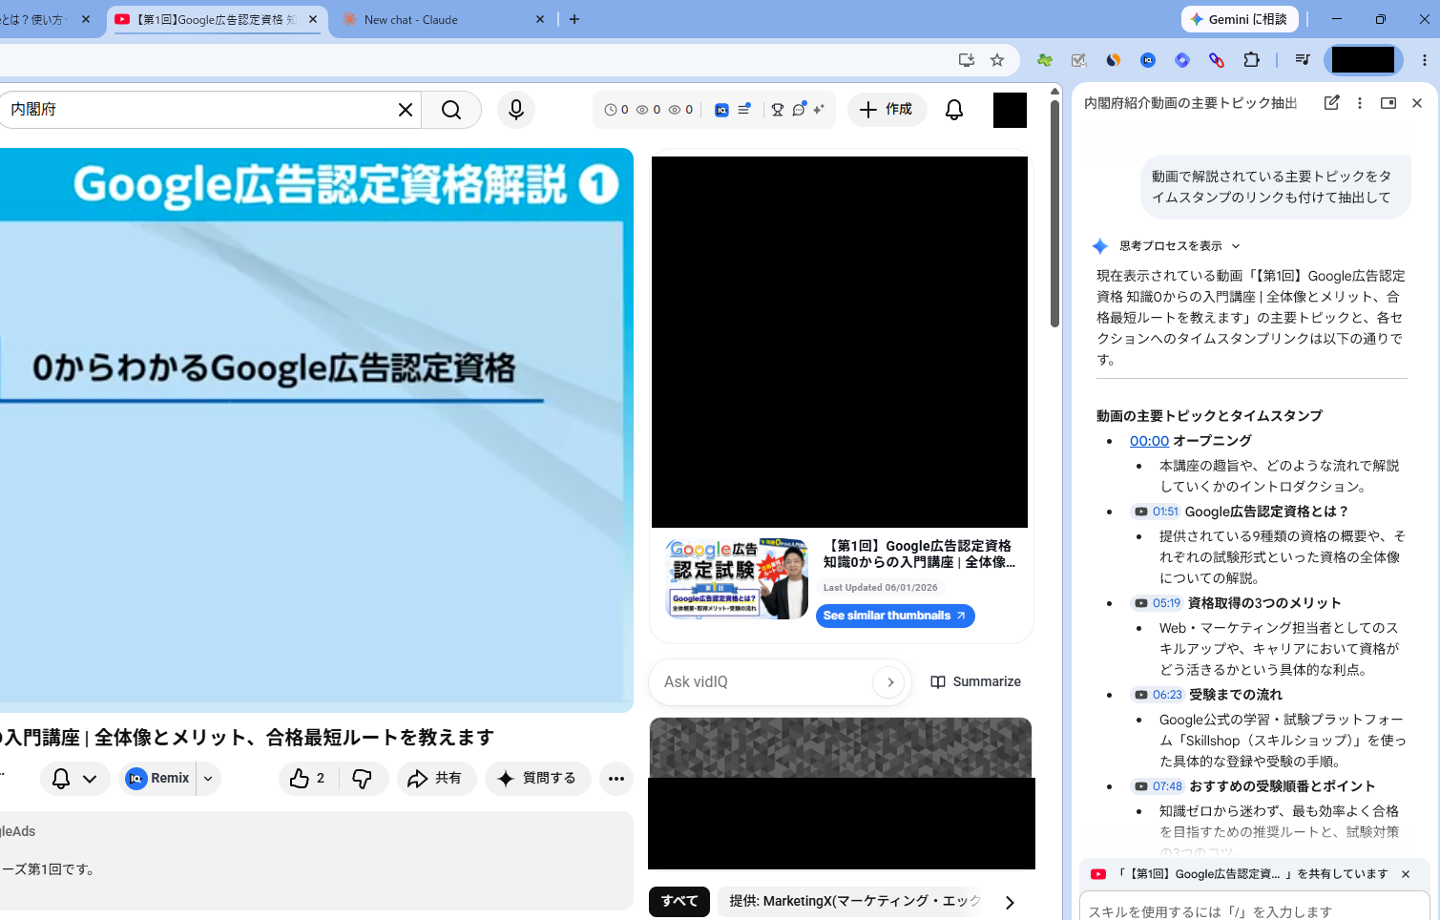This screenshot has width=1440, height=920.
Task: Close the Google広告認定資格 YouTube tab
Action: (x=313, y=19)
